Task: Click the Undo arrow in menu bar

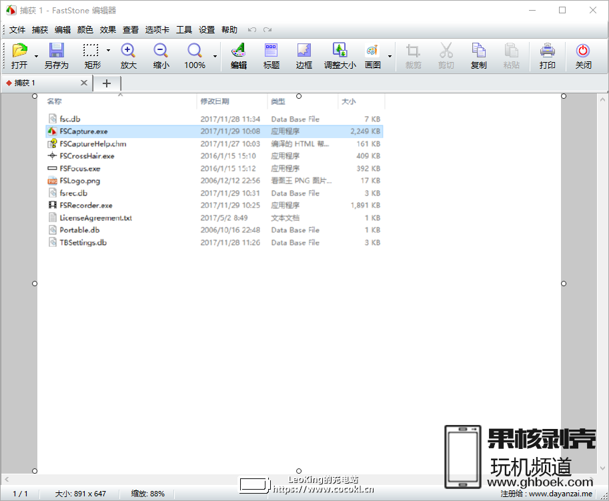Action: (252, 30)
